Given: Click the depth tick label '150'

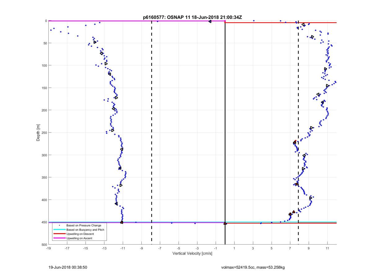Looking at the screenshot, I should 44,88.
